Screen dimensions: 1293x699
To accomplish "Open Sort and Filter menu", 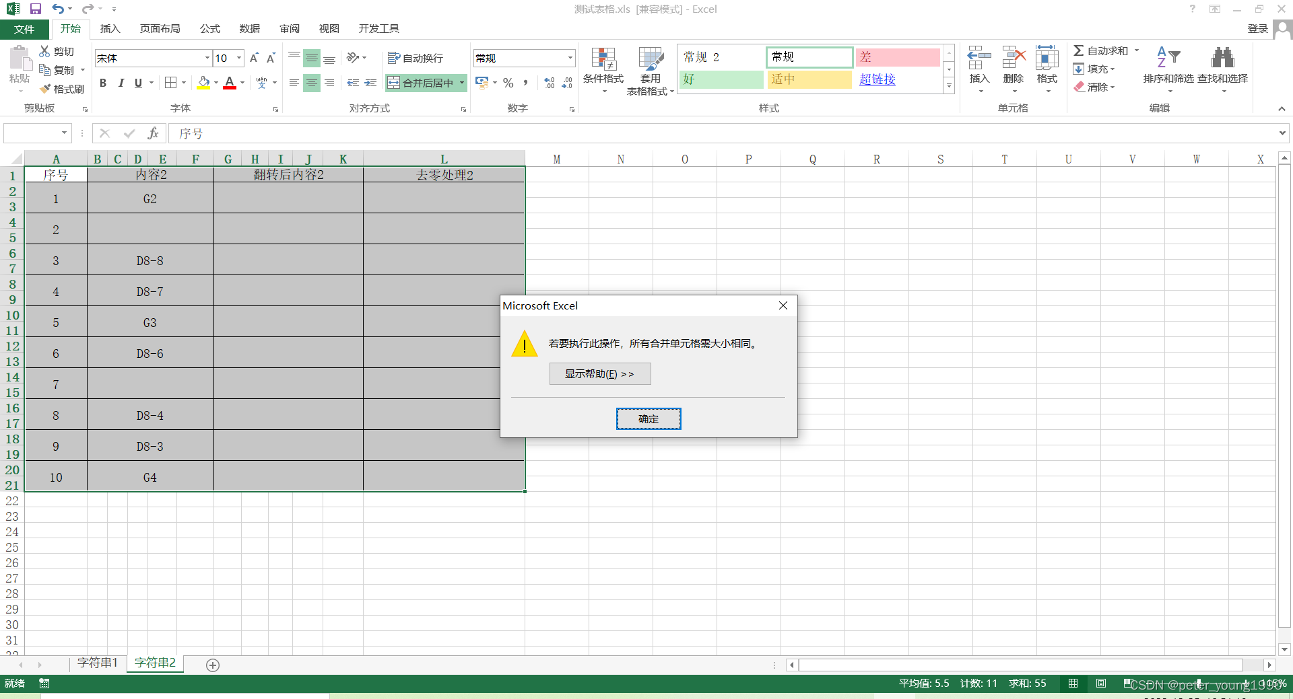I will coord(1168,70).
